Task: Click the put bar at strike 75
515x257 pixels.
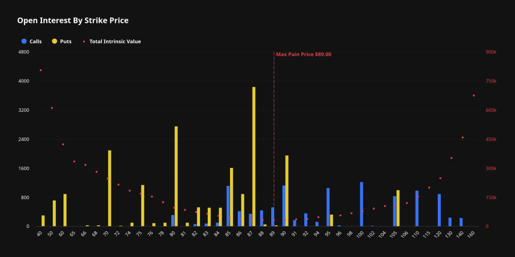Action: (x=143, y=206)
